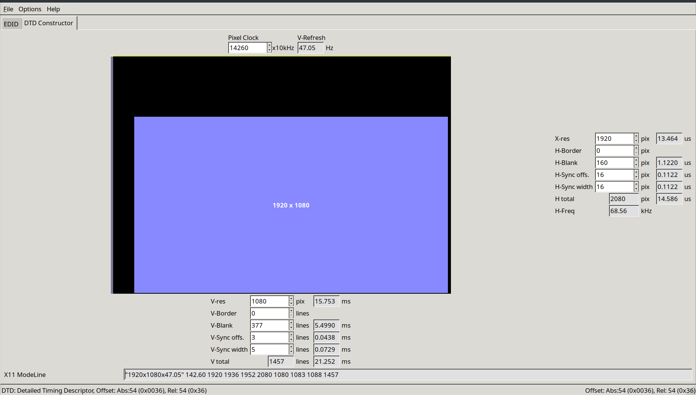Click the H-Border input field
This screenshot has width=696, height=395.
[x=615, y=151]
